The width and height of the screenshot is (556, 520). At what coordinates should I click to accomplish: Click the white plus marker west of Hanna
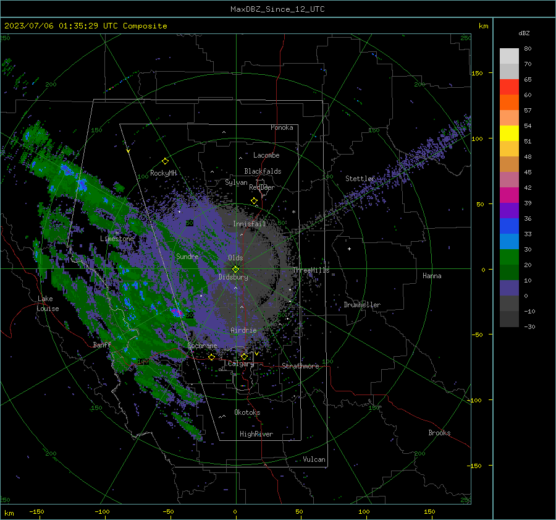[x=349, y=249]
